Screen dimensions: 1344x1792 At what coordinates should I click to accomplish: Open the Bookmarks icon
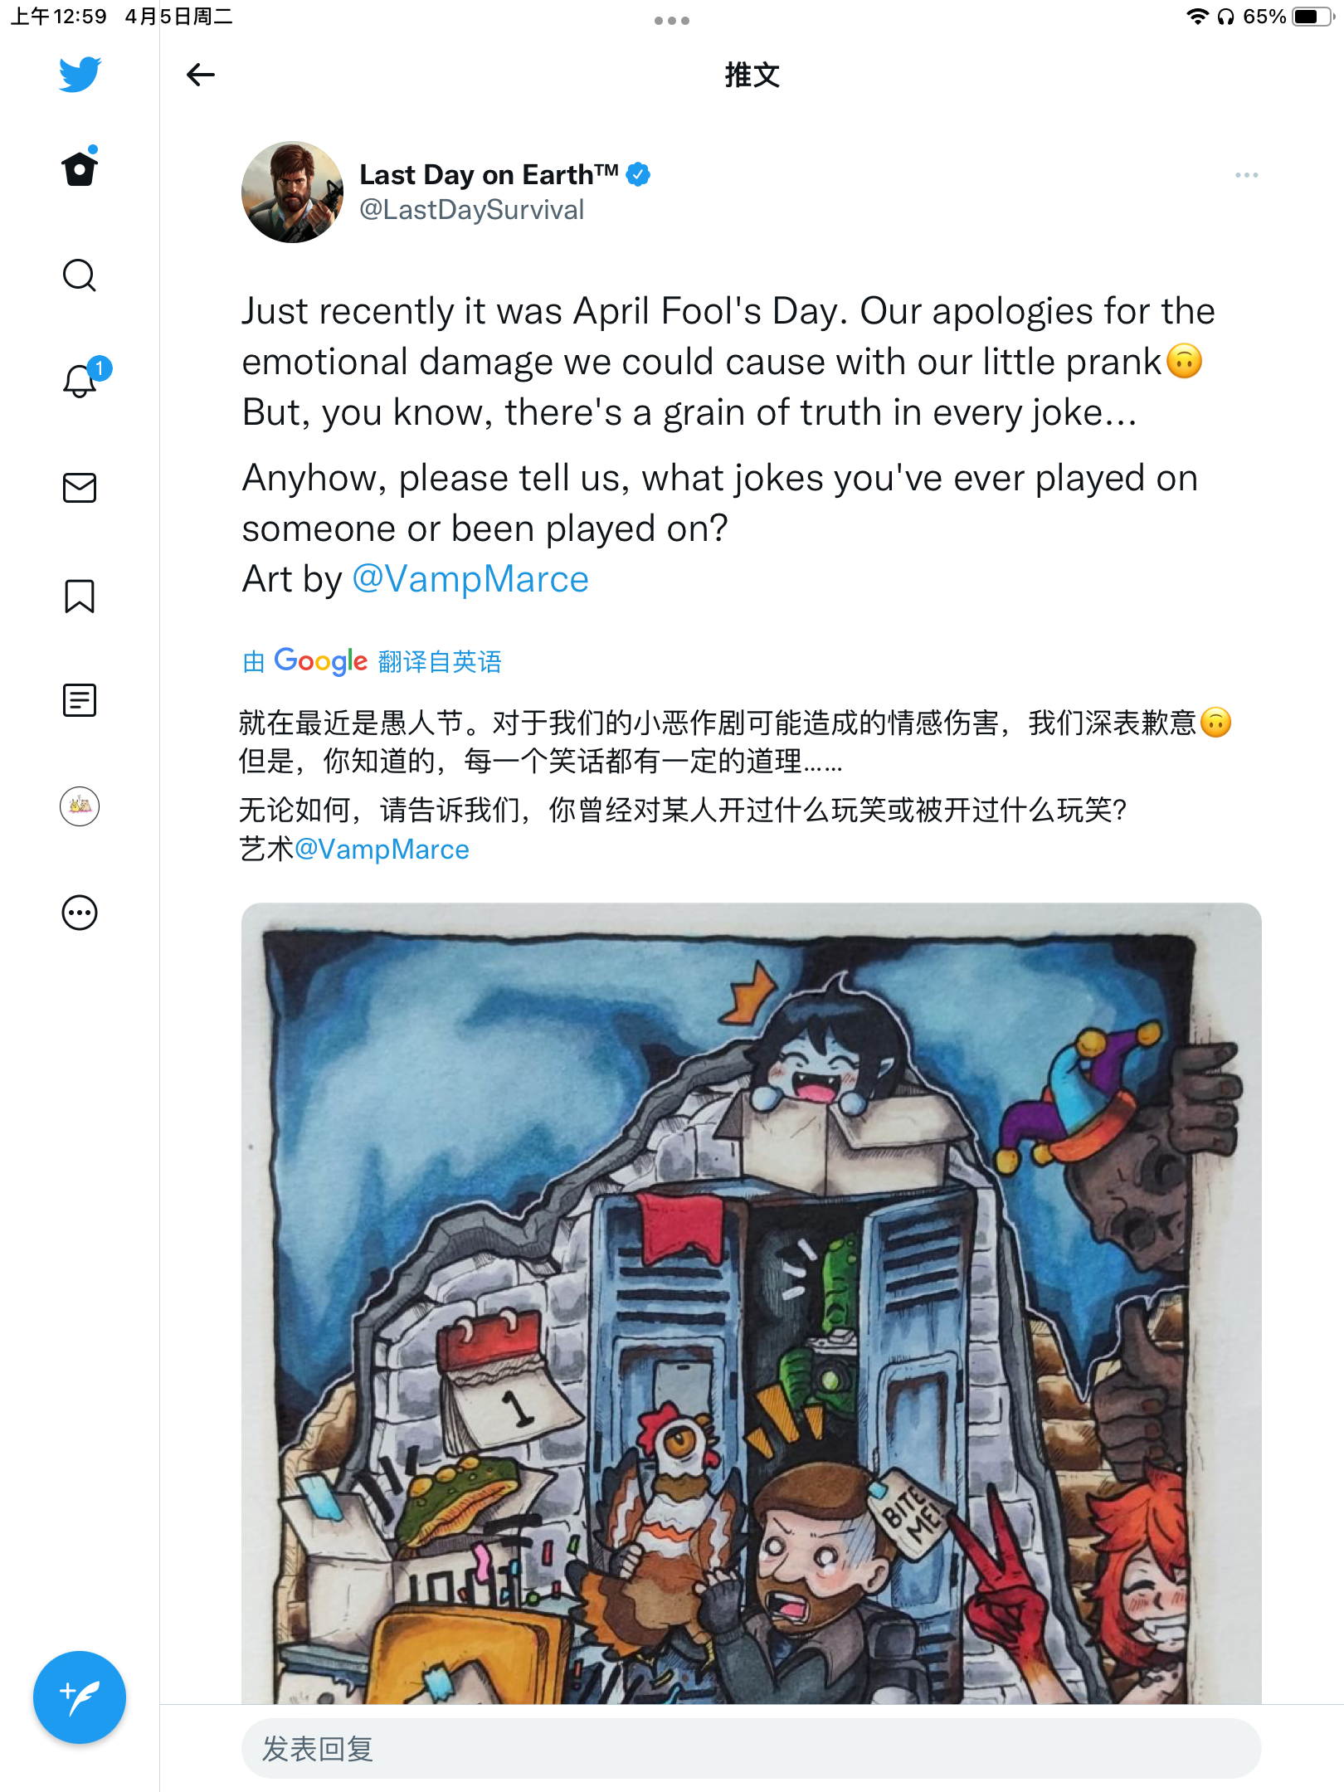click(x=80, y=596)
